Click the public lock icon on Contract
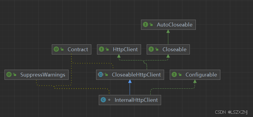Viewport: 253px width, 117px height. 62,49
